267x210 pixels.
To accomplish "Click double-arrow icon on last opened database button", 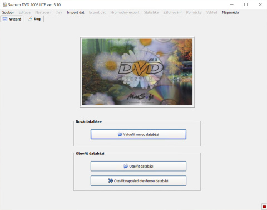I will click(111, 180).
